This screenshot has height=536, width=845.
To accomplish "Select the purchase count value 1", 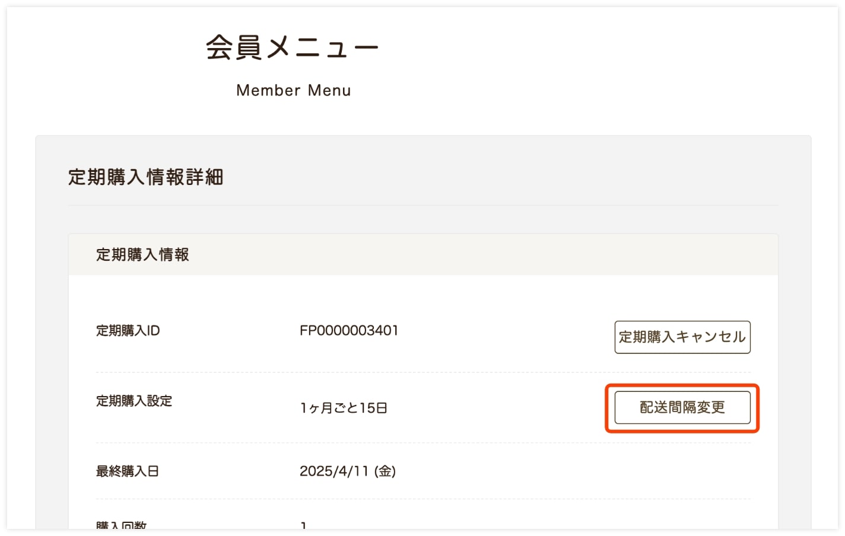I will [x=304, y=525].
